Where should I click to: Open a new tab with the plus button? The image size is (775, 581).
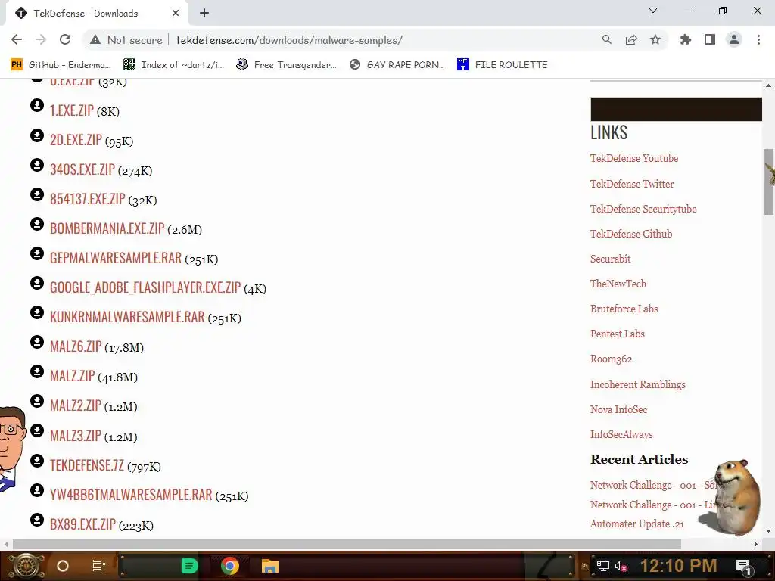point(204,14)
